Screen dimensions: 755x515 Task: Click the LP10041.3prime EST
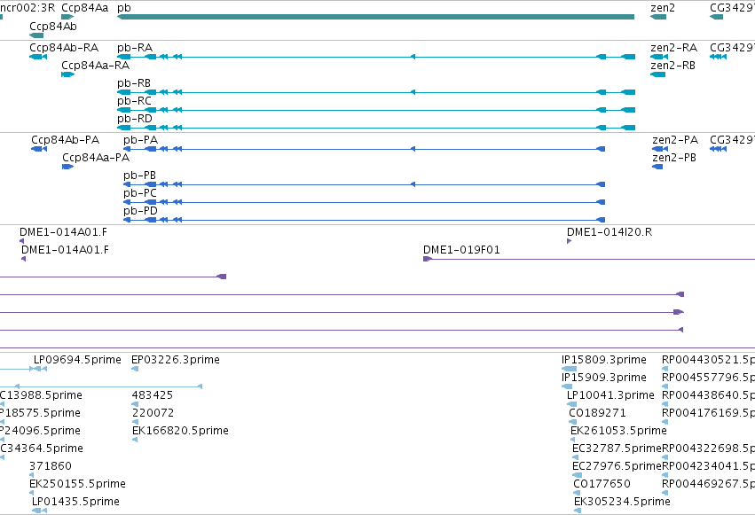point(572,404)
